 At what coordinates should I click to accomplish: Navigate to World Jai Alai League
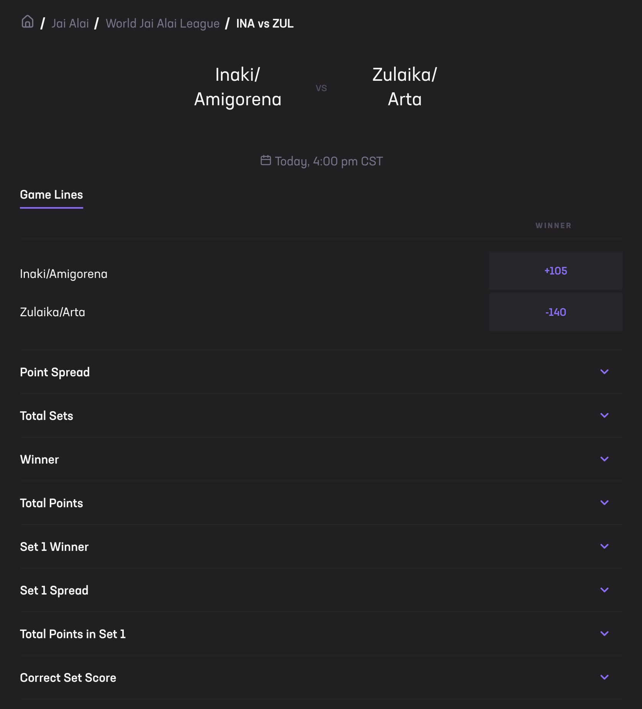(163, 23)
